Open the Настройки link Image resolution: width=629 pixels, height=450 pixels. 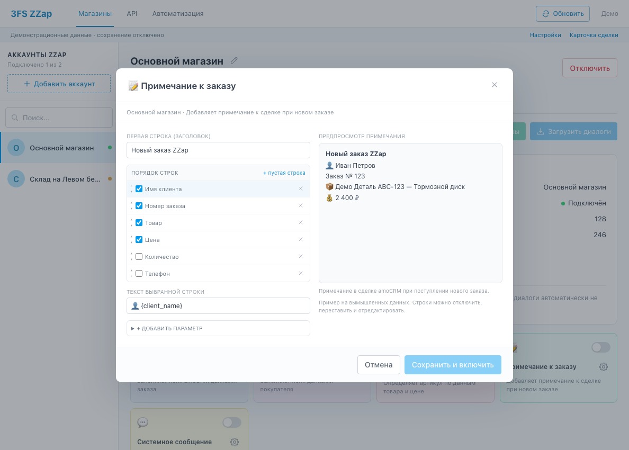click(545, 35)
